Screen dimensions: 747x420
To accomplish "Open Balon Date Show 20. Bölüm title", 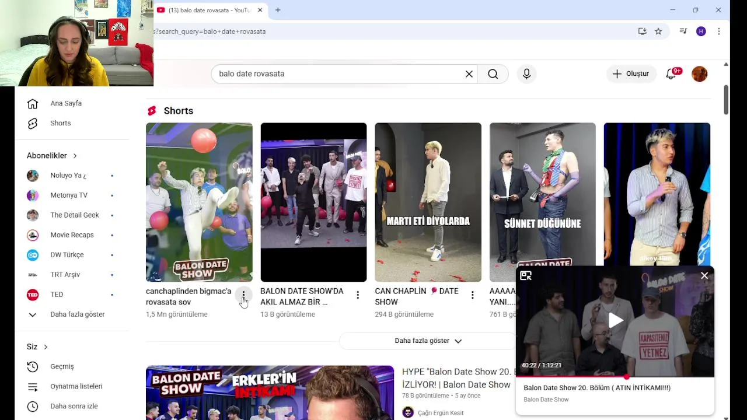I will [x=597, y=387].
